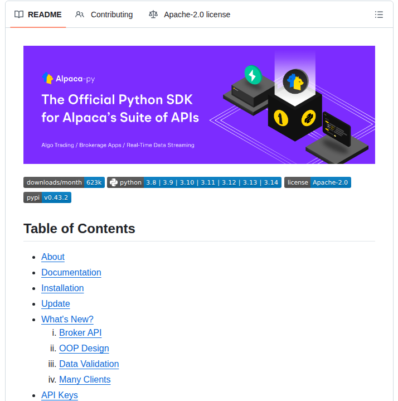Click the pypi v0.43.2 badge
398x401 pixels.
47,197
